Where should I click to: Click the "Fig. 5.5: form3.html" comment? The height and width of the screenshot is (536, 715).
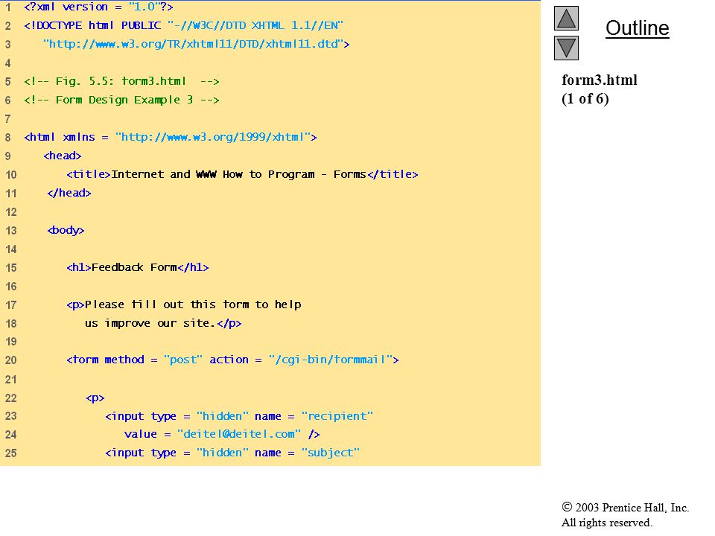[x=121, y=82]
